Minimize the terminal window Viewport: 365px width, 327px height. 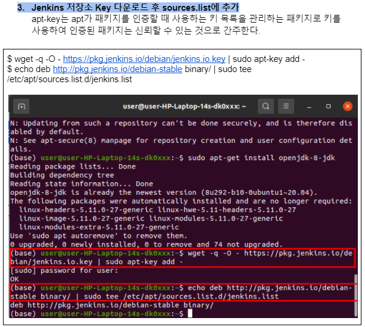coord(309,107)
